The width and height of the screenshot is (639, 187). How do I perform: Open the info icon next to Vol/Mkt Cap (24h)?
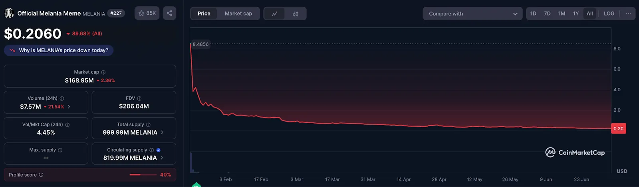pos(67,125)
